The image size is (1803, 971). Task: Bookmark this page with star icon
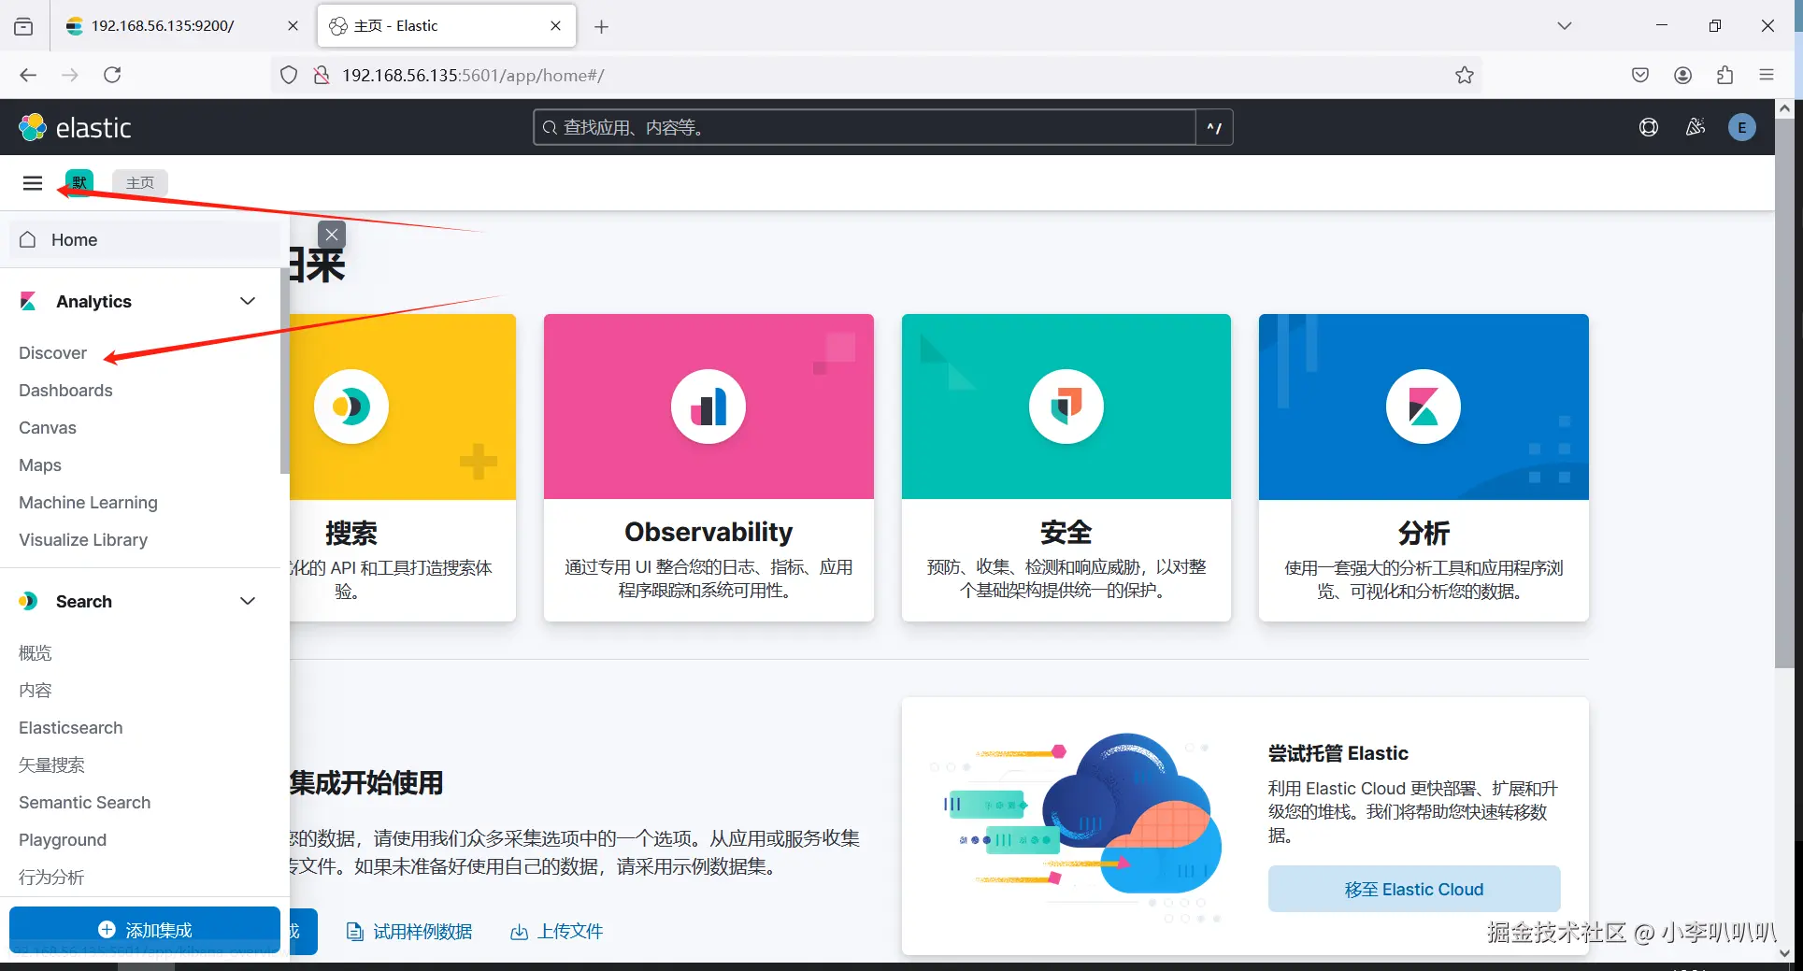[x=1465, y=75]
